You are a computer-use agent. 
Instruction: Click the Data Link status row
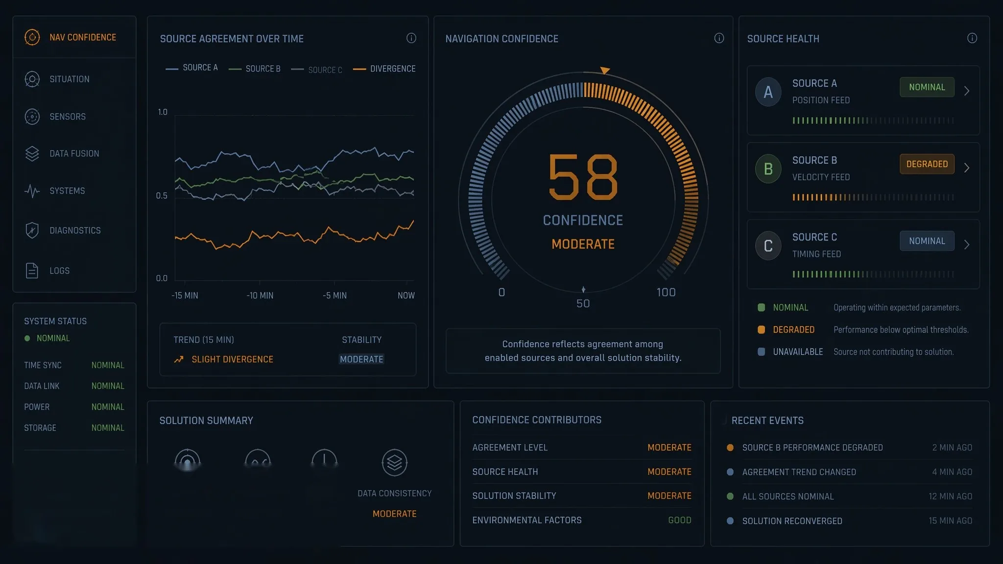[74, 386]
